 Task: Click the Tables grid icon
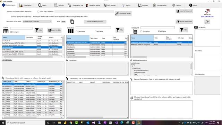pos(6,31)
